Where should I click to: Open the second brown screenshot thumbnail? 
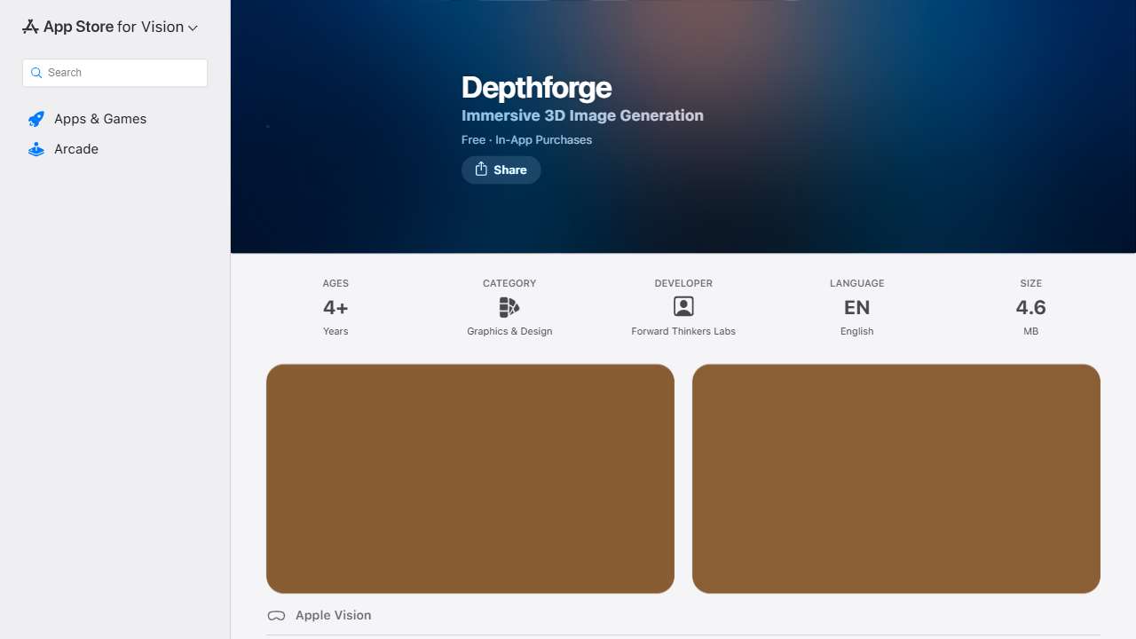point(896,478)
